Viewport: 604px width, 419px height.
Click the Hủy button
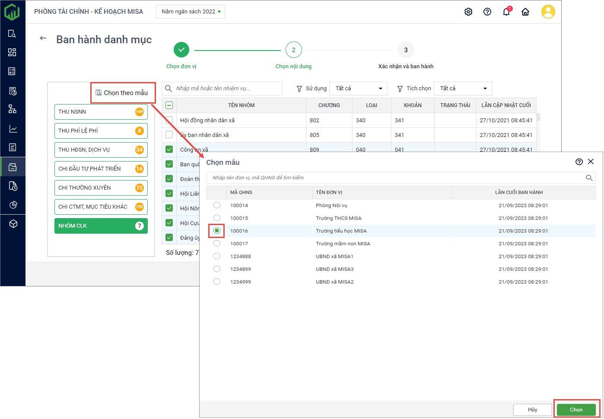click(x=532, y=409)
